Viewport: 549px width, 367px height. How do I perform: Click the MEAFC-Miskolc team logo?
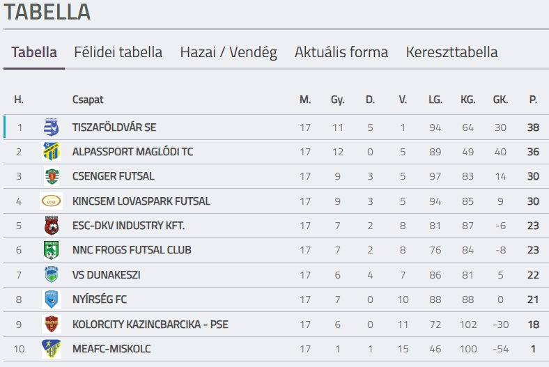[51, 349]
